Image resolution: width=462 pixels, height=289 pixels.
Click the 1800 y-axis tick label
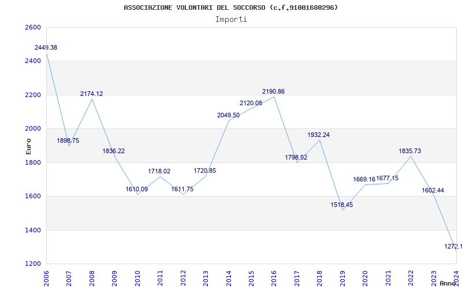[x=32, y=162]
